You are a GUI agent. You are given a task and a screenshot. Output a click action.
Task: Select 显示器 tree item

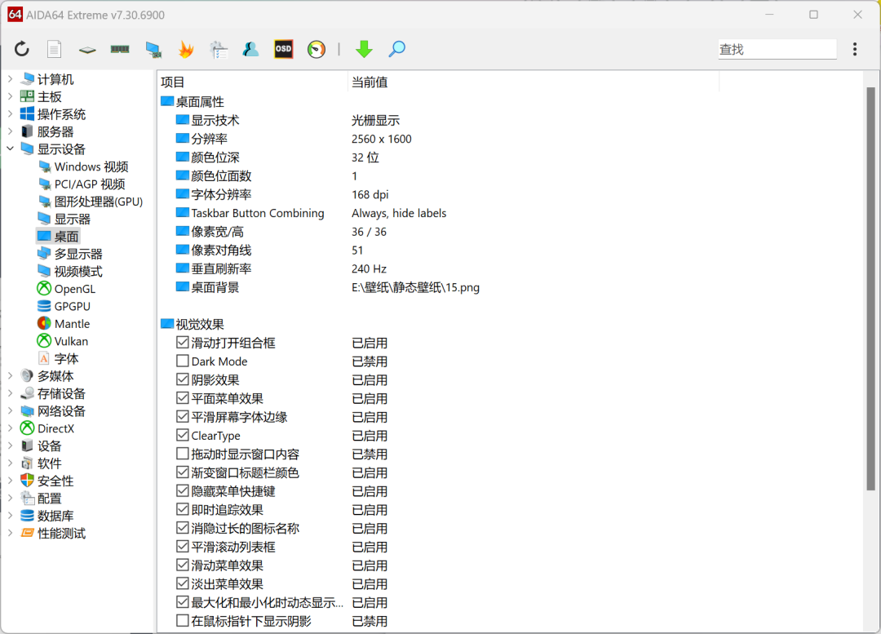(x=64, y=219)
